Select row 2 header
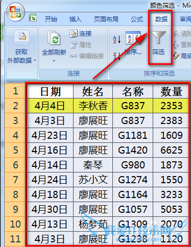Viewport: 191px width, 247px height. (15, 106)
